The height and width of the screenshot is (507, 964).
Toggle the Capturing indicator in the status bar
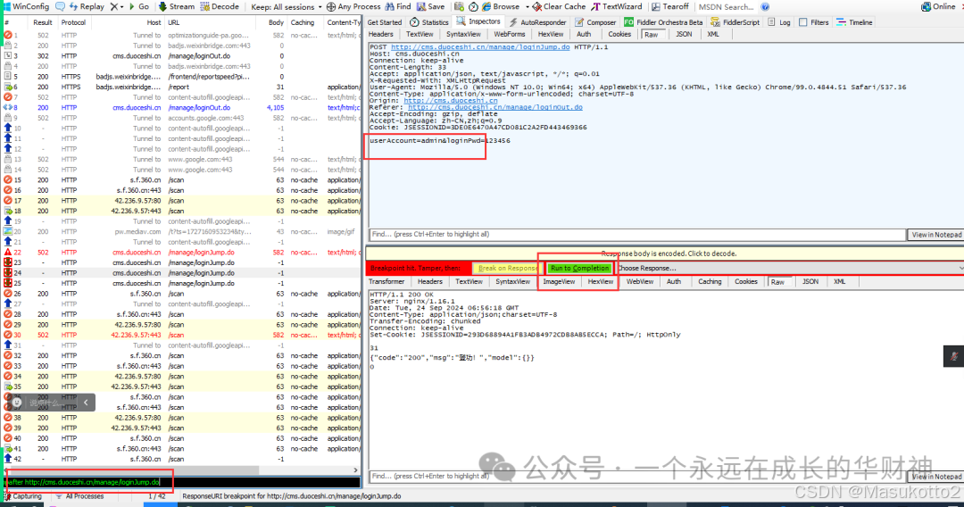[22, 496]
